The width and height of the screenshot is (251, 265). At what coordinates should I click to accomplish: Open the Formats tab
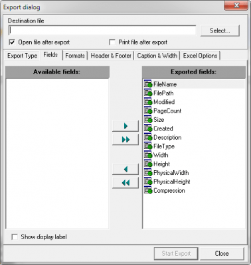point(75,56)
